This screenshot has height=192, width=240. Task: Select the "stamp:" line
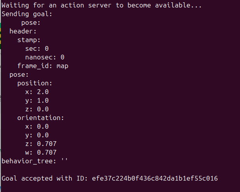pos(29,40)
